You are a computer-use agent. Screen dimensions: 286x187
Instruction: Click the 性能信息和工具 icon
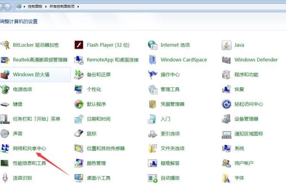(x=5, y=163)
